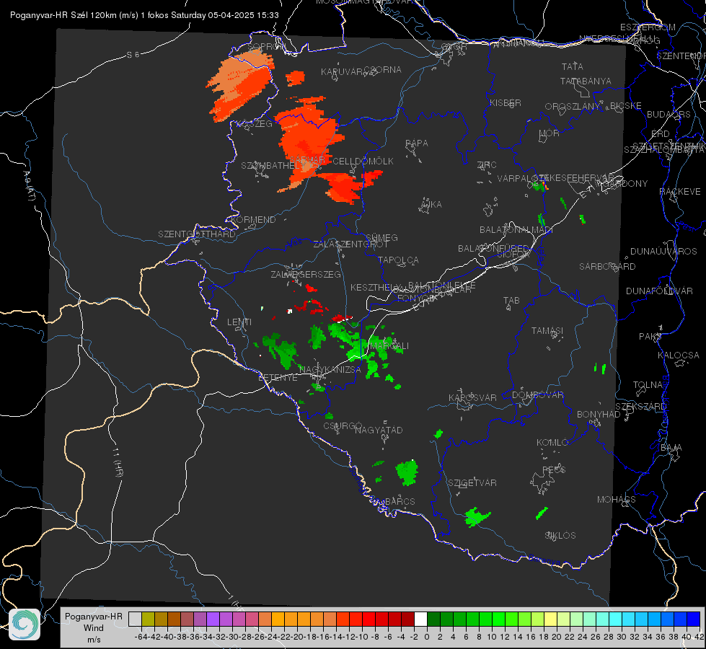The image size is (706, 649).
Task: Click the TAB town label
Action: tap(511, 301)
